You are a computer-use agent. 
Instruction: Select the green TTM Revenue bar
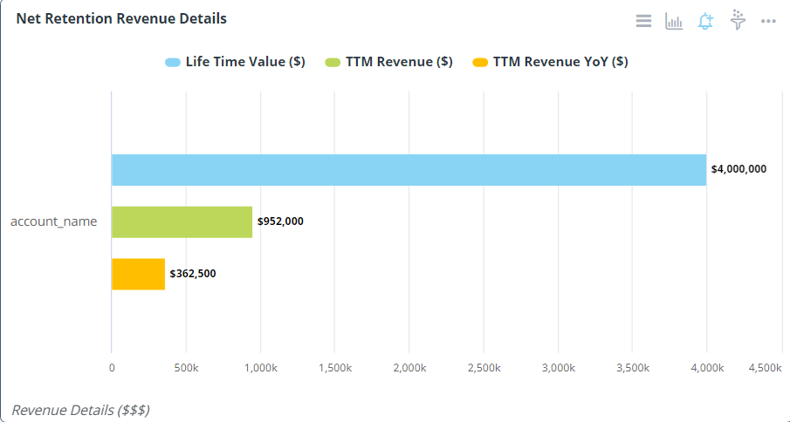click(182, 221)
